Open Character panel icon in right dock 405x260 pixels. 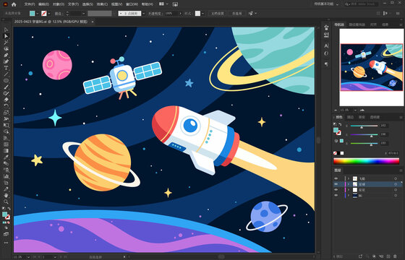[x=326, y=45]
